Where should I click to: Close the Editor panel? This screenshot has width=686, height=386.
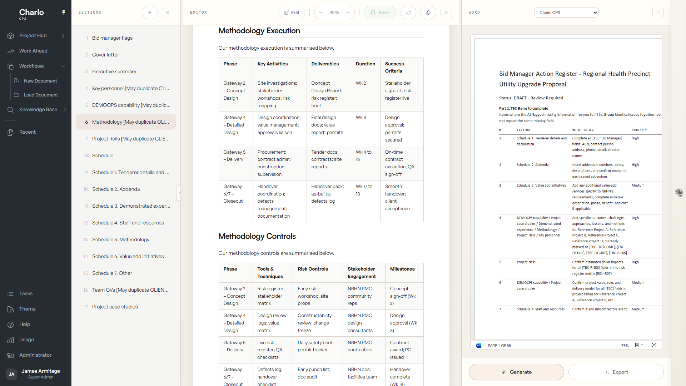[446, 13]
